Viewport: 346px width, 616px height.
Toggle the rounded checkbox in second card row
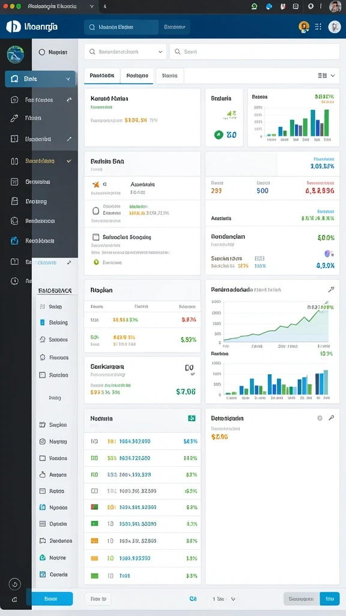click(96, 211)
